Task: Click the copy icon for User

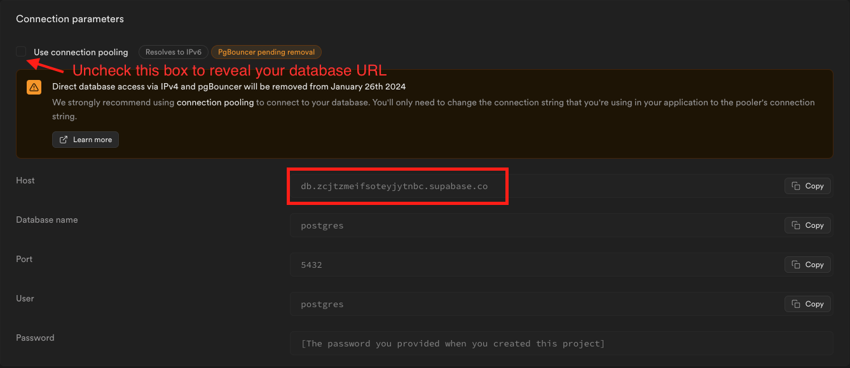Action: click(796, 304)
